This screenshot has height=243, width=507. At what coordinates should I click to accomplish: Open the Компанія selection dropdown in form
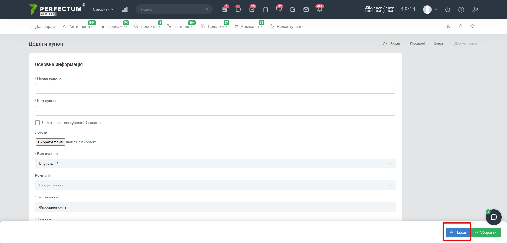click(215, 185)
